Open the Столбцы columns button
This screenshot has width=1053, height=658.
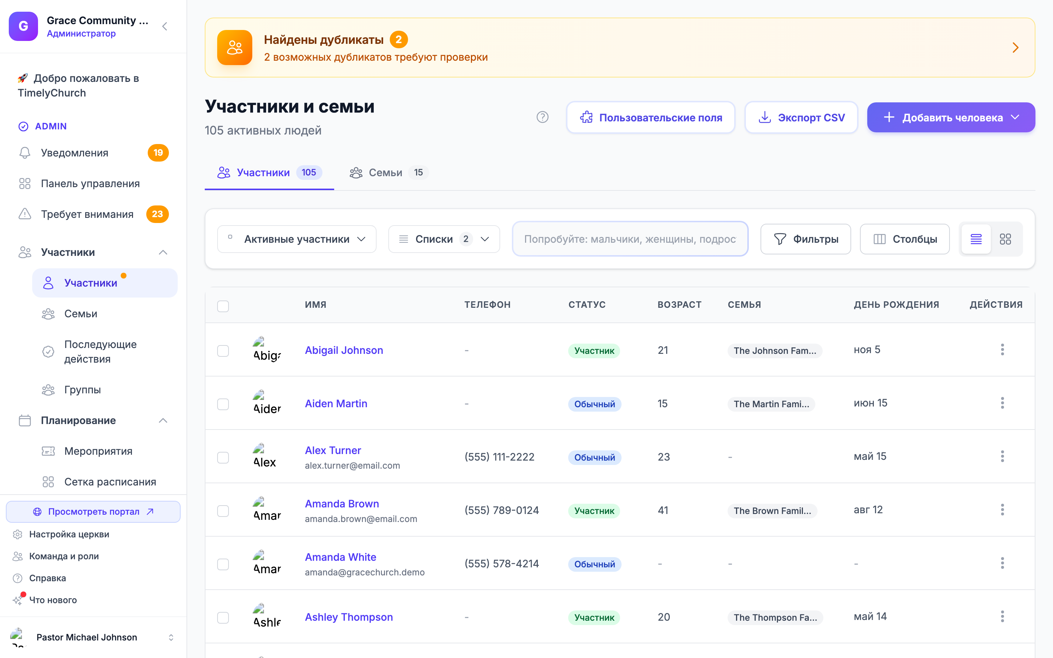coord(905,239)
